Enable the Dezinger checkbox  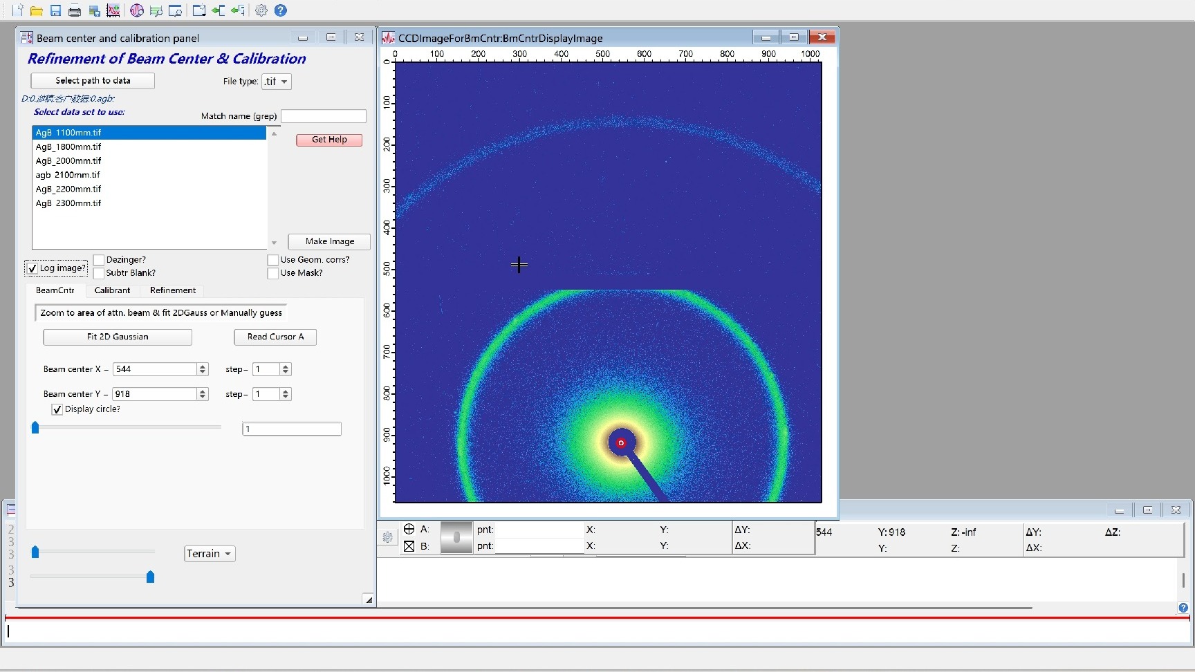point(99,260)
